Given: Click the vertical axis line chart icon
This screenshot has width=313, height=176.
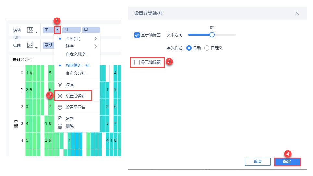Looking at the screenshot, I should (x=30, y=46).
